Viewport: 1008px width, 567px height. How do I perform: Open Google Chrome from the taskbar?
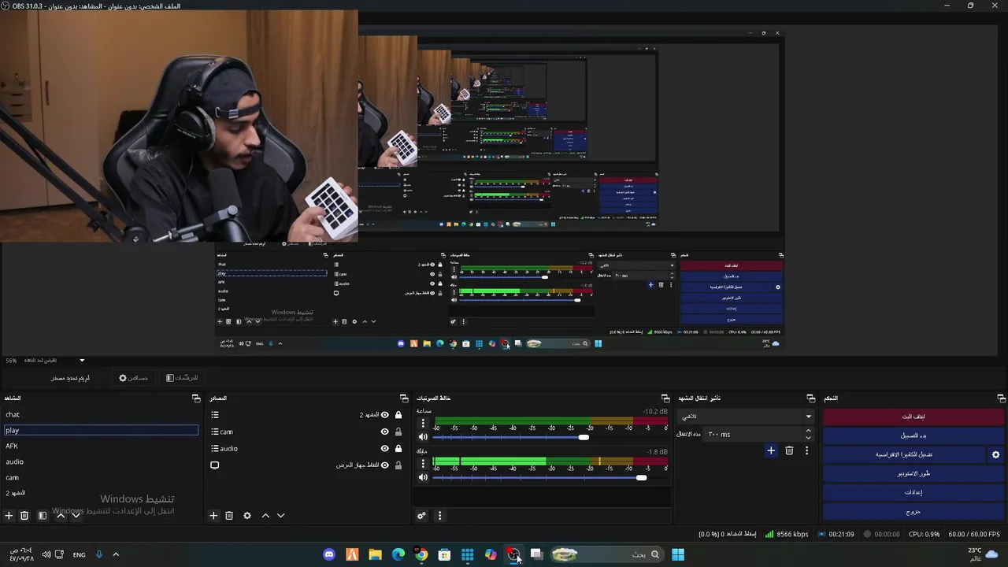tap(421, 554)
